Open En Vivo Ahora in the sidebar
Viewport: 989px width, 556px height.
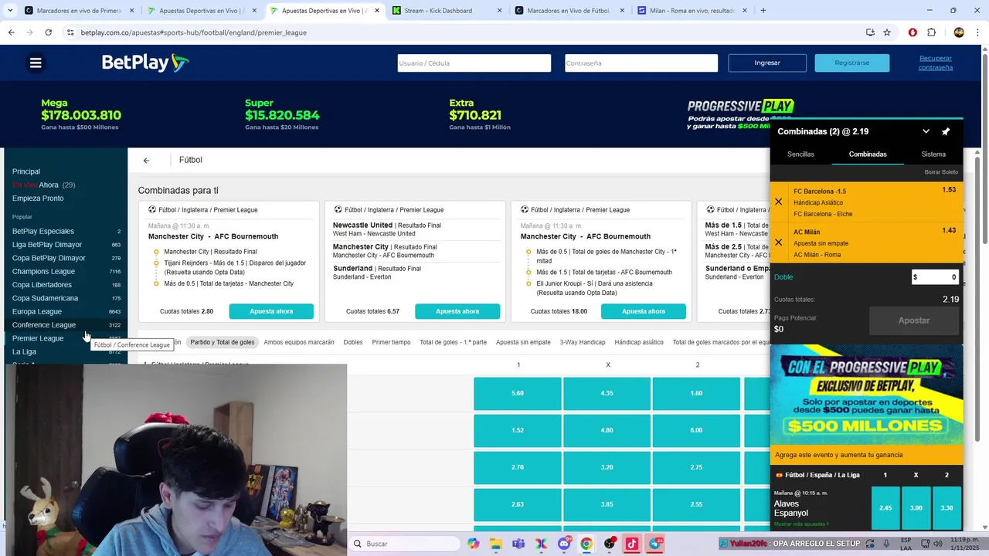point(43,185)
